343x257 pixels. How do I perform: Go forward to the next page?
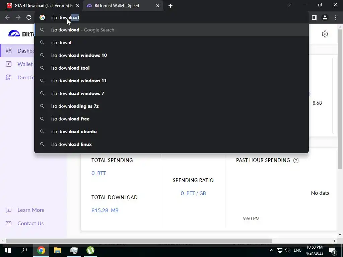click(18, 17)
